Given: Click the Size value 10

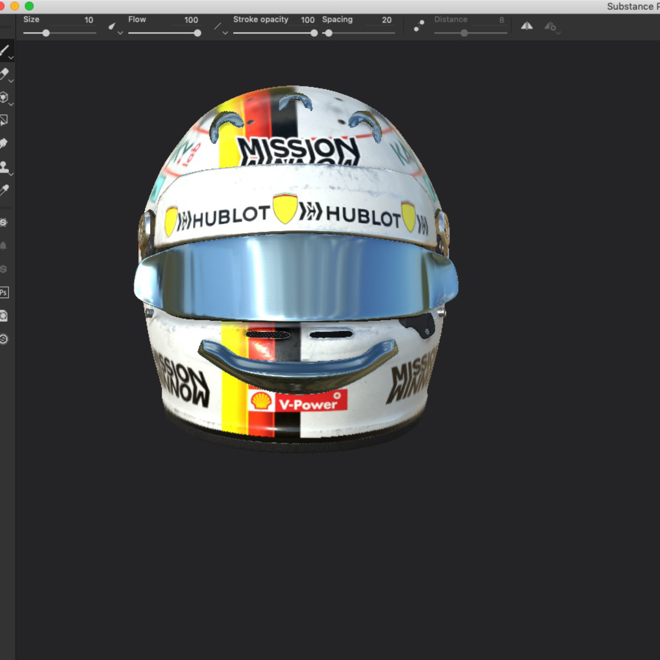Looking at the screenshot, I should [89, 20].
